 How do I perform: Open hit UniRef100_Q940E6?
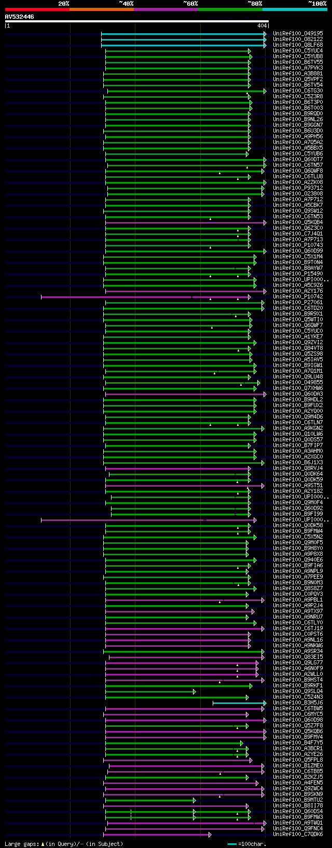click(298, 560)
